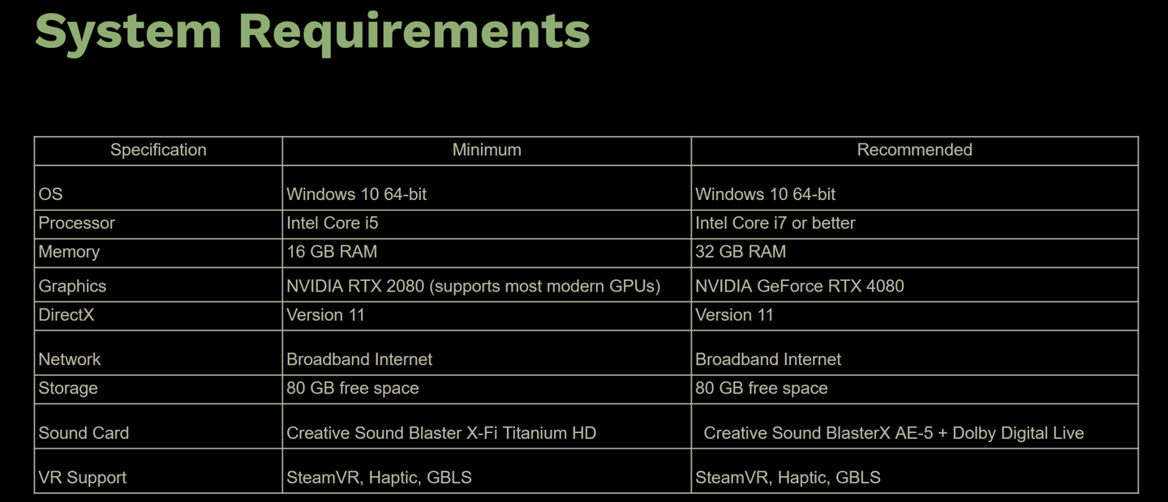Click the VR Support row label
The height and width of the screenshot is (502, 1168).
pyautogui.click(x=83, y=477)
